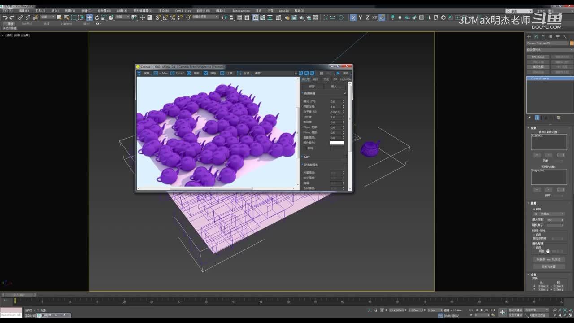Click the Undo arrow in main toolbar
This screenshot has width=574, height=323.
5,17
